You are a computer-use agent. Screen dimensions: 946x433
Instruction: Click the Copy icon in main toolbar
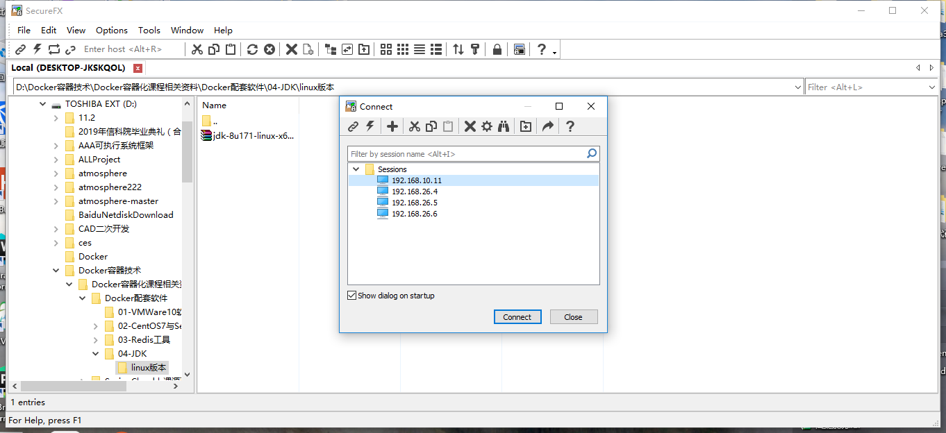(x=214, y=49)
